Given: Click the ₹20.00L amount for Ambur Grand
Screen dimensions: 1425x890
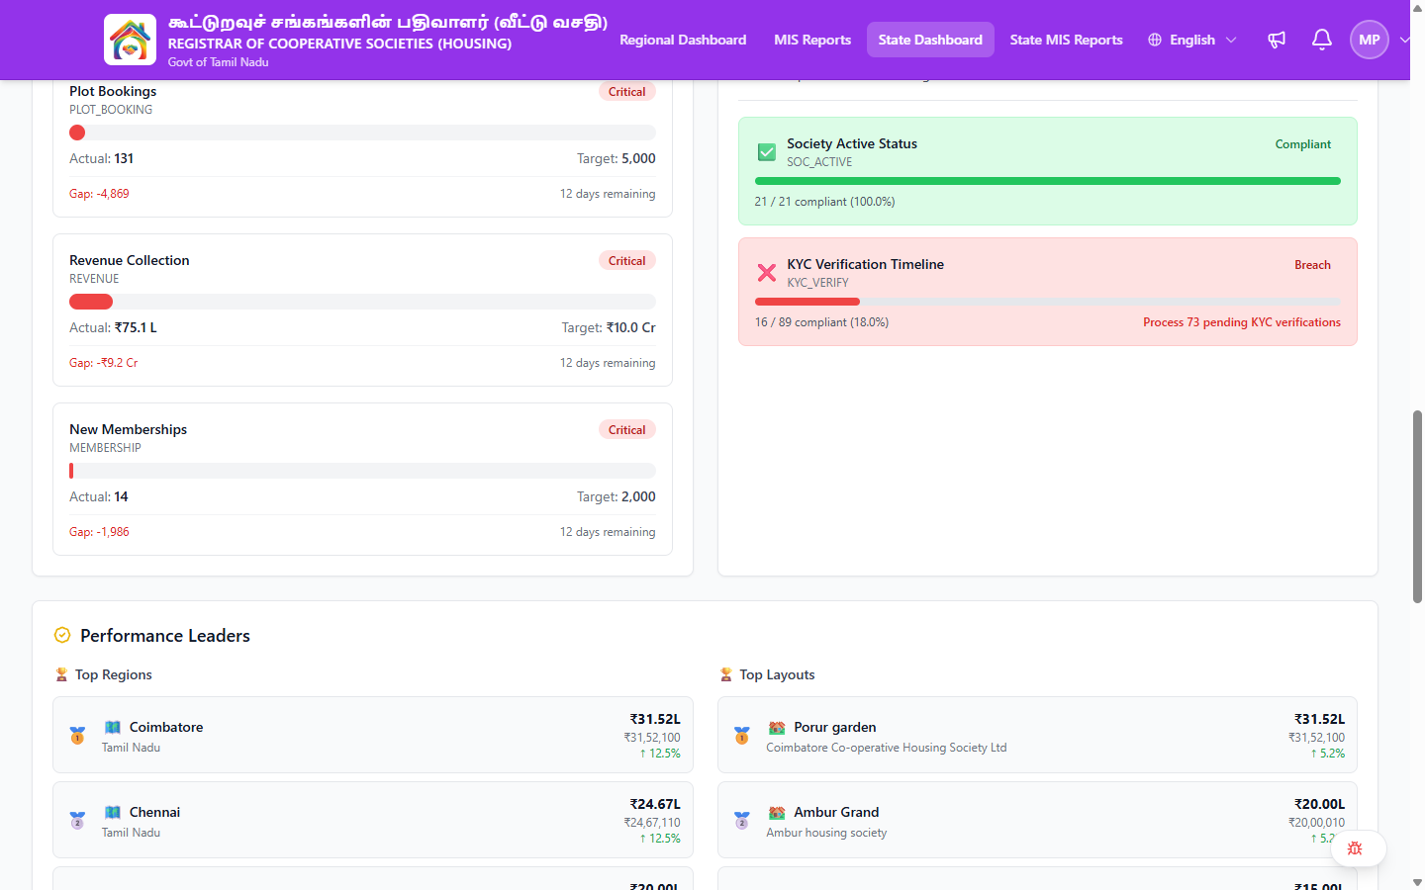Looking at the screenshot, I should point(1319,804).
